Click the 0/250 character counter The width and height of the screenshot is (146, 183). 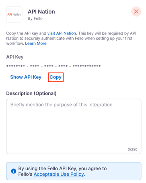132,149
